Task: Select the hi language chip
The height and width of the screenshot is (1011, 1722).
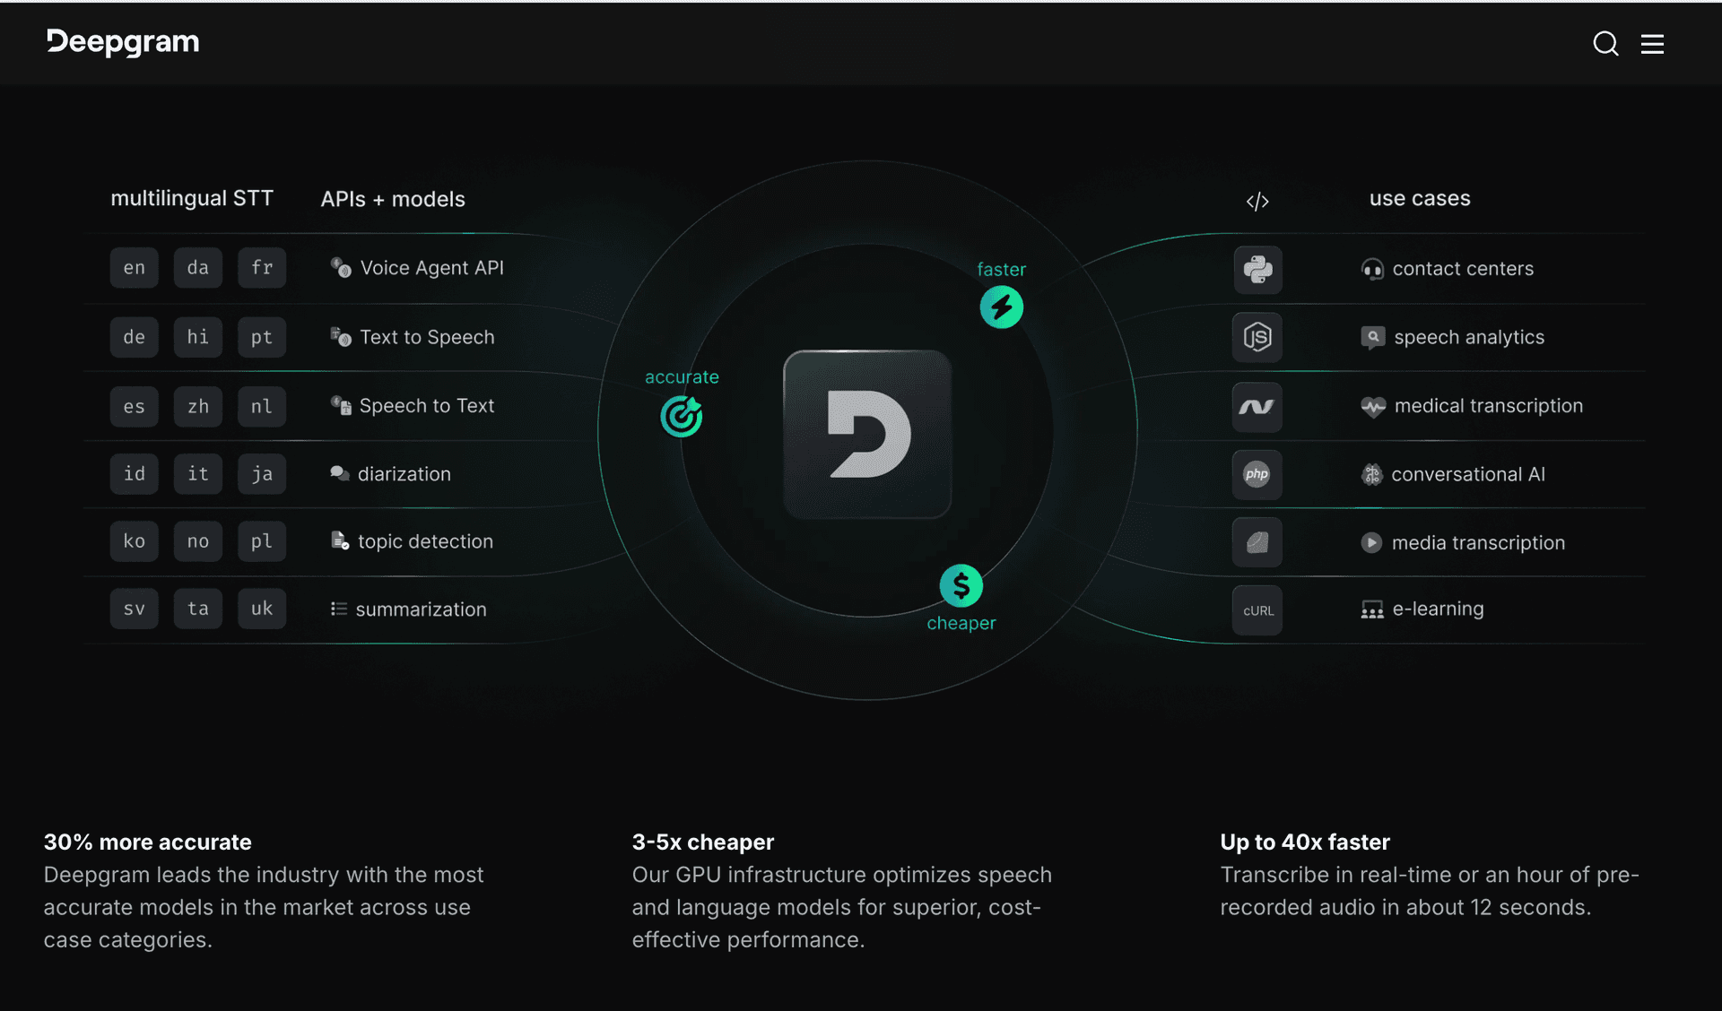Action: pos(198,337)
